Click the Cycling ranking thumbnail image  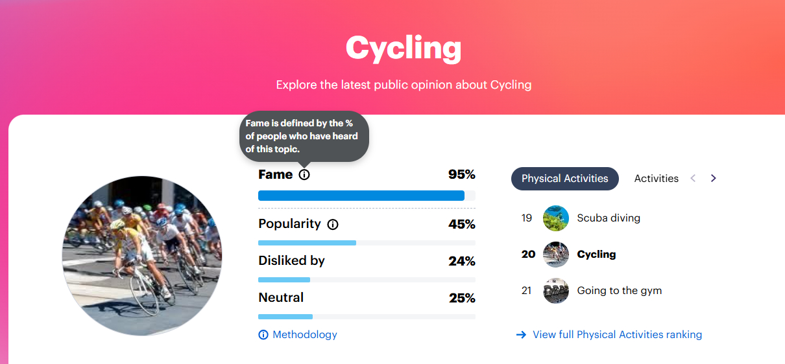click(556, 255)
